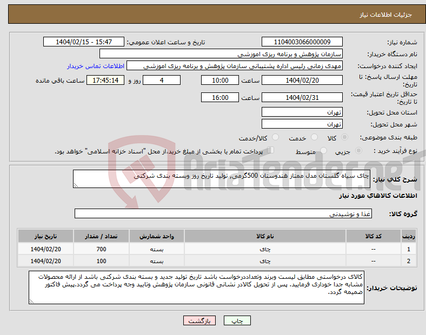Click the تعداد / مقدار column header
426x335 pixels.
pyautogui.click(x=101, y=236)
